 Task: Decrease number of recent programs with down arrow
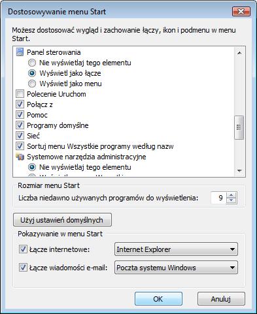[x=231, y=200]
